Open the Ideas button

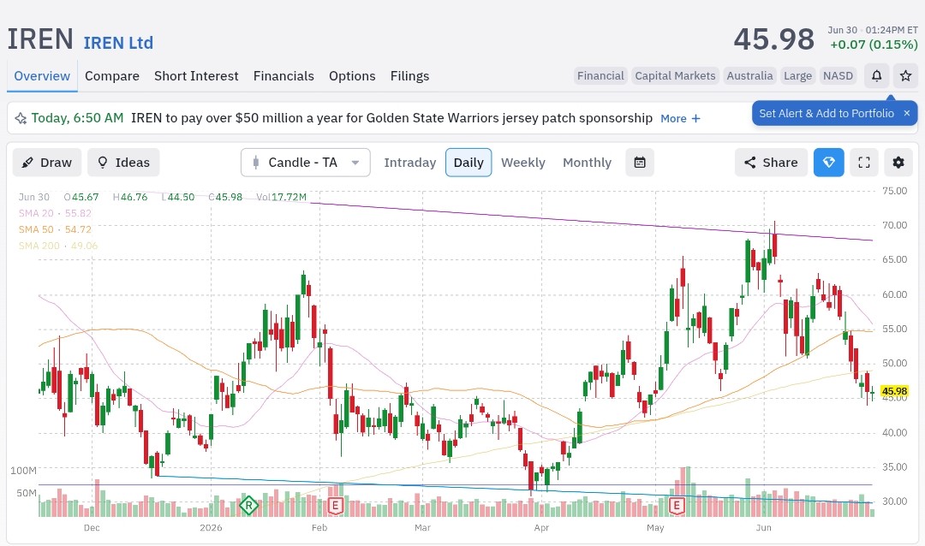pos(123,163)
